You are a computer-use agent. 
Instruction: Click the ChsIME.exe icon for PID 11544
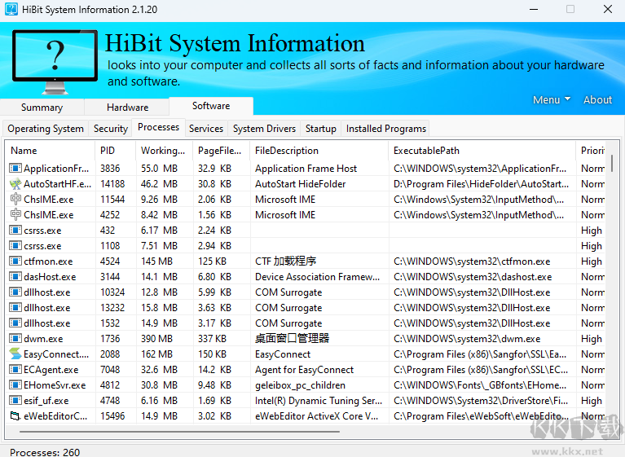[x=15, y=200]
